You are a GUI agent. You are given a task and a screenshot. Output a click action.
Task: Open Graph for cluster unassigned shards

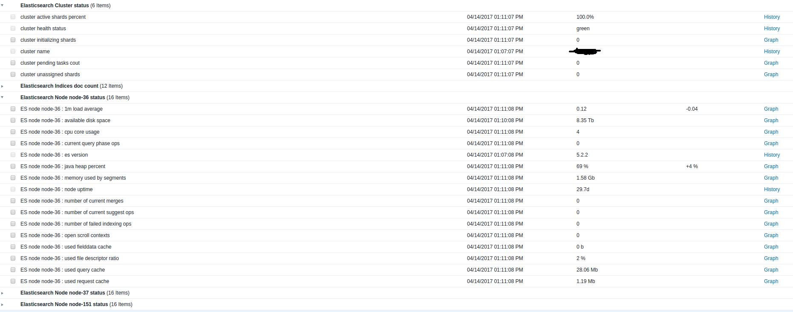771,74
